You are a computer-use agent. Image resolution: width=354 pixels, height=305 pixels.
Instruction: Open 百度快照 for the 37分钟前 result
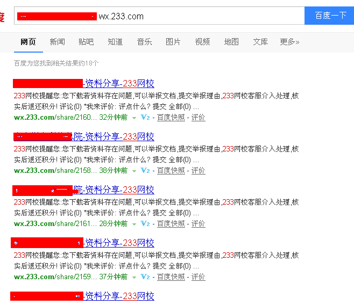pos(171,277)
